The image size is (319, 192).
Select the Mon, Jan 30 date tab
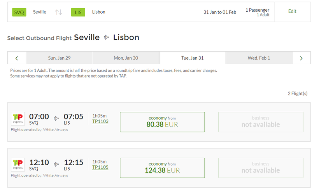point(126,58)
